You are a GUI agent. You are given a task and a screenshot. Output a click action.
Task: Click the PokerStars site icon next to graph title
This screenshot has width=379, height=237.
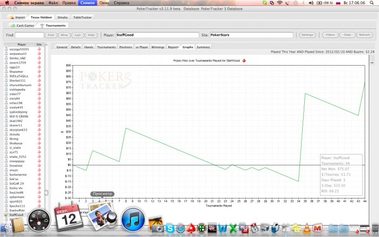[x=244, y=61]
